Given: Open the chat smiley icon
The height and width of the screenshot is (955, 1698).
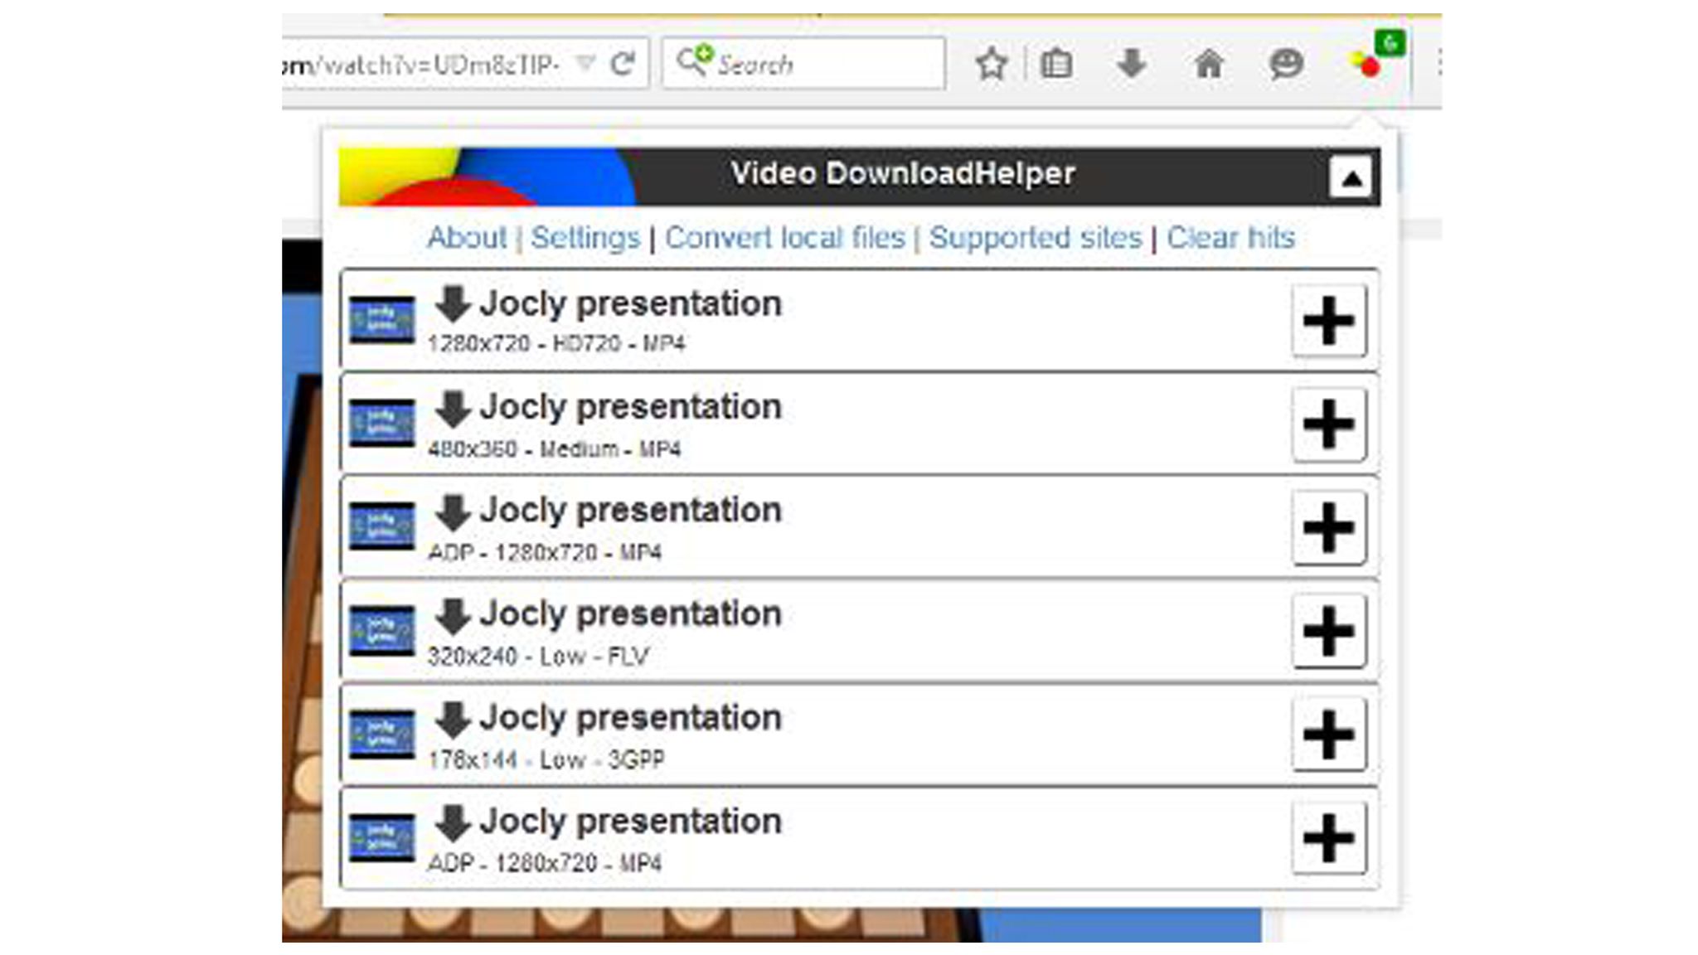Looking at the screenshot, I should [x=1285, y=64].
